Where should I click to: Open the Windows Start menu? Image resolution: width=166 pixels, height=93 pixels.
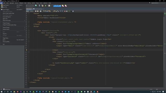coord(2,92)
